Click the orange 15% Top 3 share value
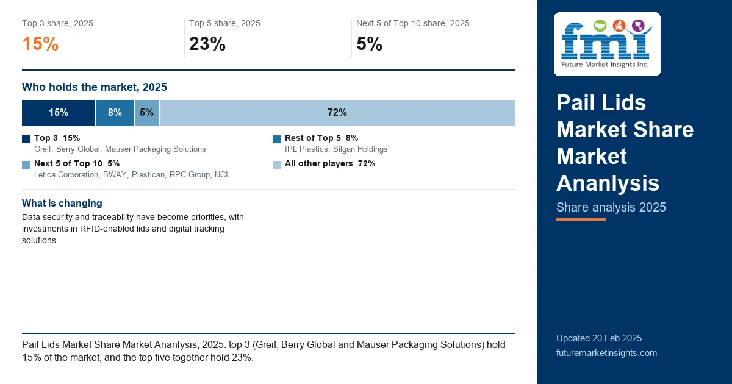 tap(40, 44)
